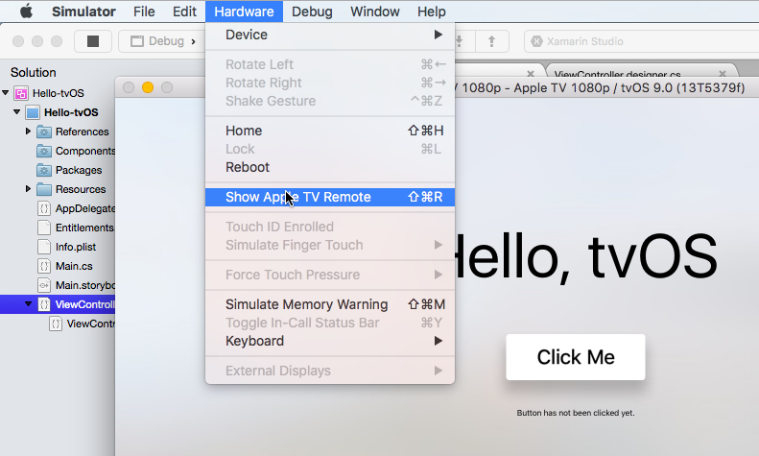Open the Keyboard submenu
Image resolution: width=759 pixels, height=456 pixels.
330,341
